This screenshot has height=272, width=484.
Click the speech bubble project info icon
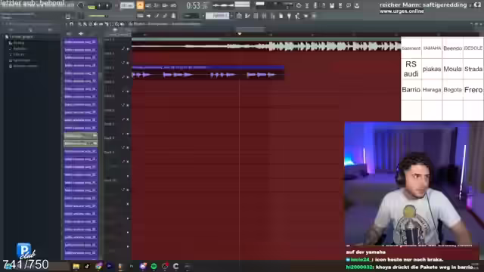pos(349,5)
